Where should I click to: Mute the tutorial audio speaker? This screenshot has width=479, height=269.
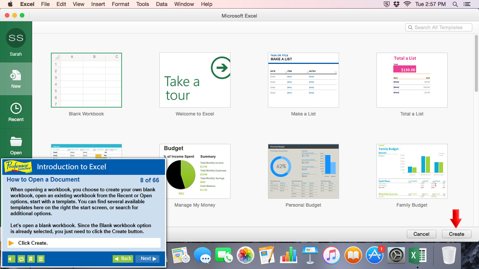pos(12,259)
